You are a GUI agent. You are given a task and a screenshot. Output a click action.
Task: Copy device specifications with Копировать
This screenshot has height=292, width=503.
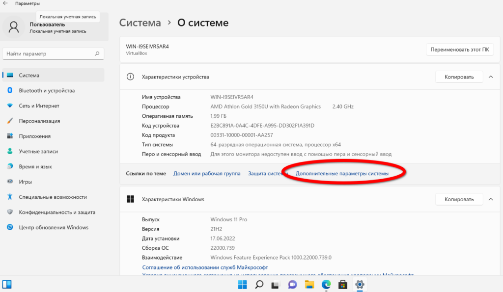point(459,77)
